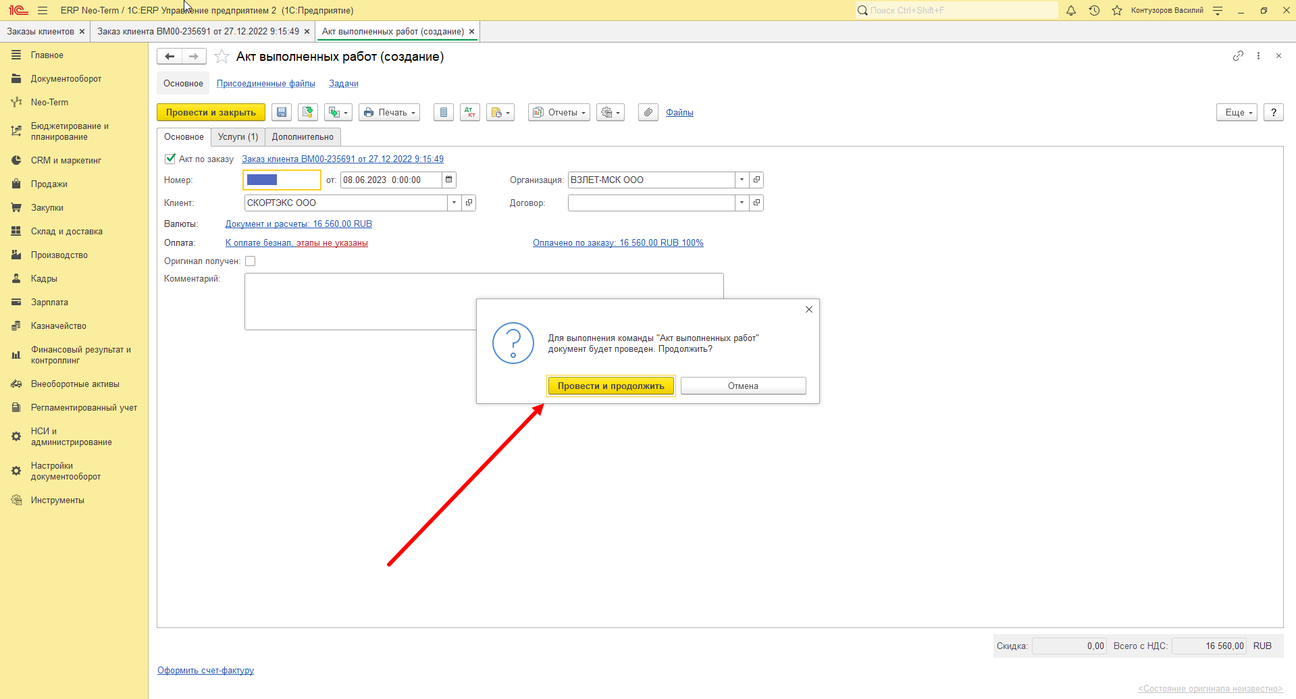
Task: Expand the Организация dropdown arrow
Action: (x=742, y=180)
